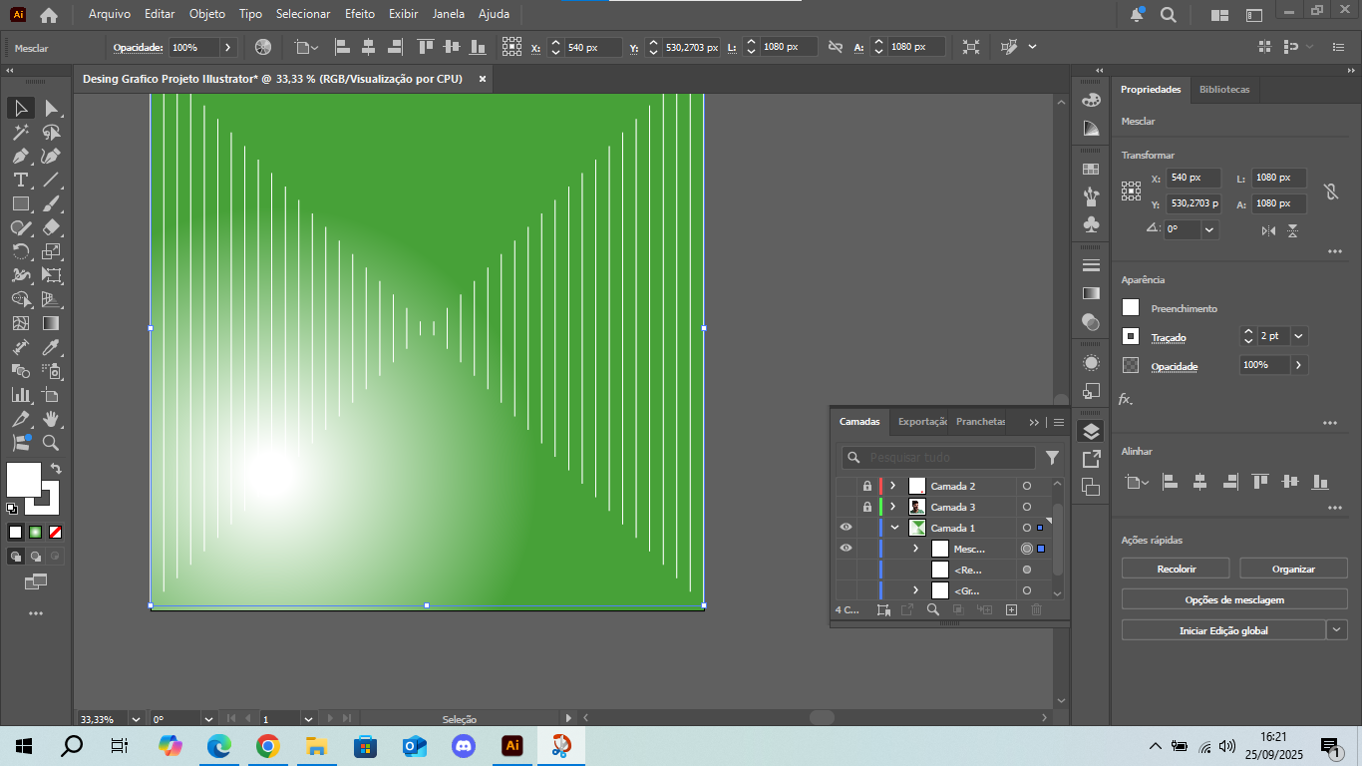Image resolution: width=1362 pixels, height=766 pixels.
Task: Choose the Magic Wand tool
Action: [x=21, y=132]
